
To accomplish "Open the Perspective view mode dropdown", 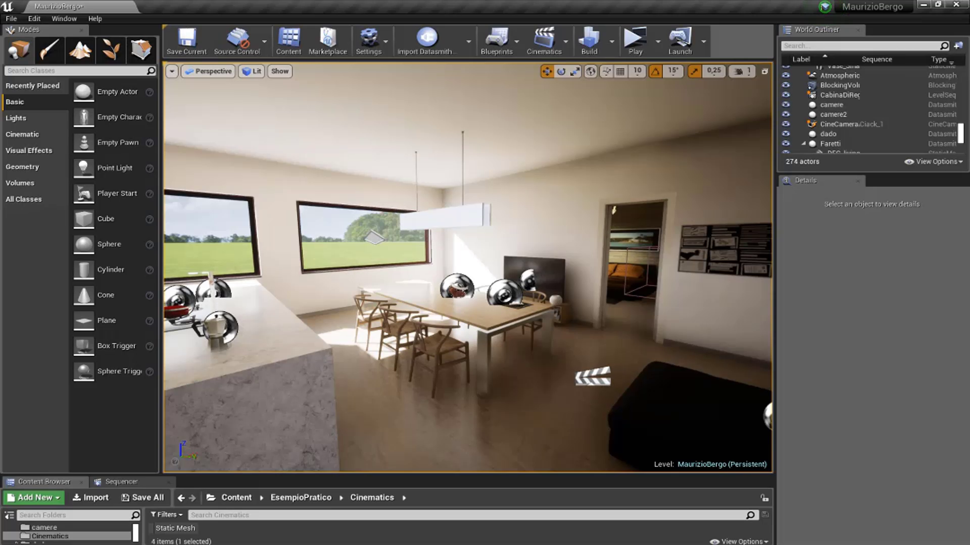I will point(208,72).
